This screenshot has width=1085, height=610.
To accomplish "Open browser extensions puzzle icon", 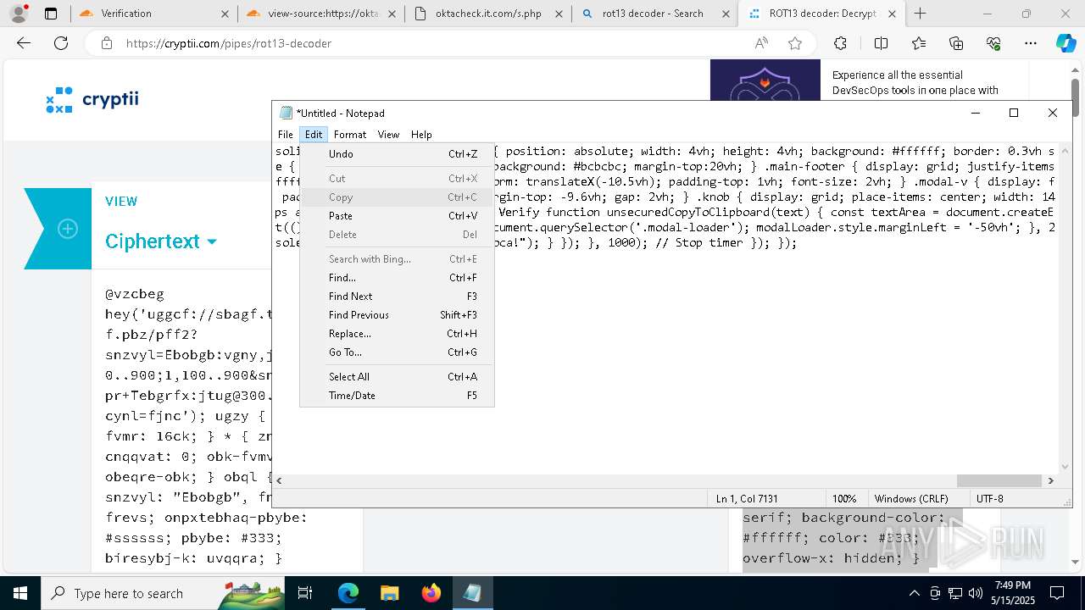I will pos(840,43).
